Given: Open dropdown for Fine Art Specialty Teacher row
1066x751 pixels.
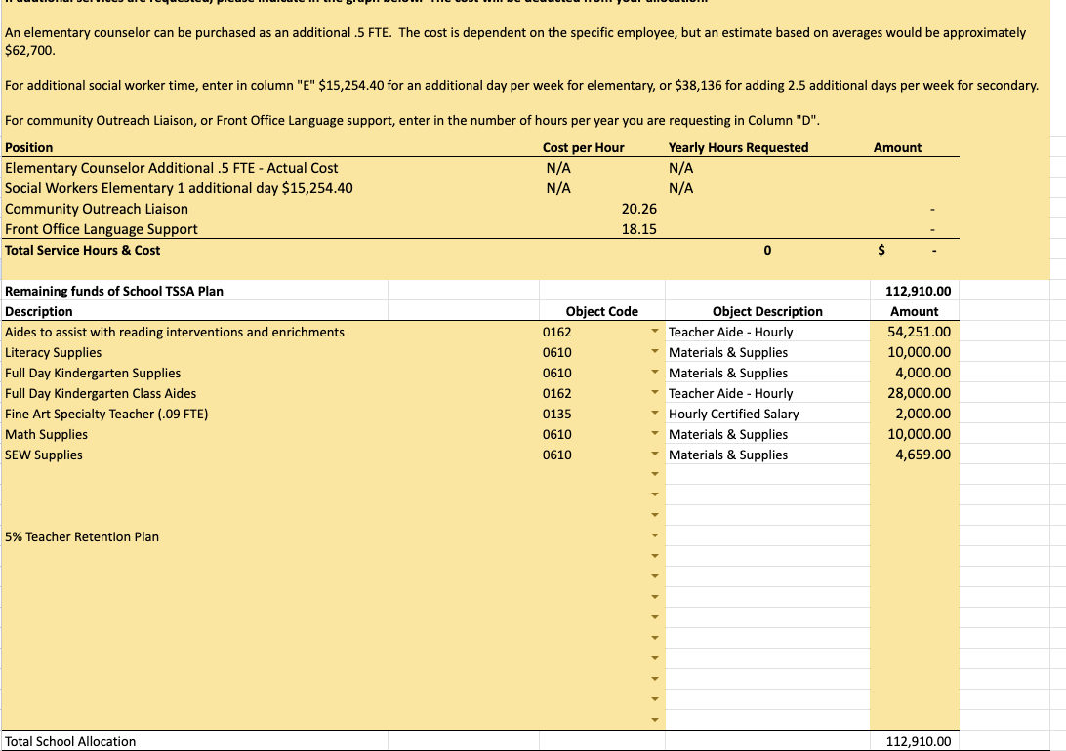Looking at the screenshot, I should [655, 413].
